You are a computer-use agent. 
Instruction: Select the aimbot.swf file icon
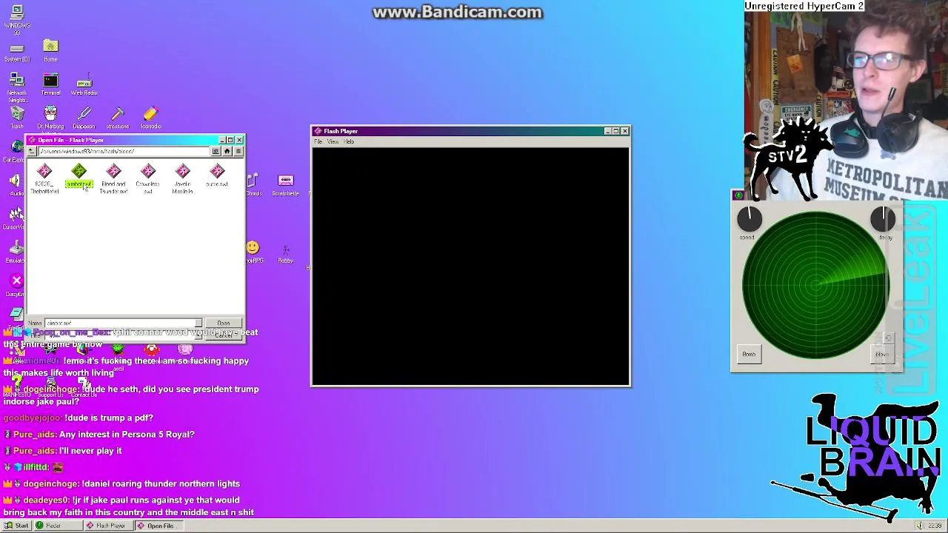pyautogui.click(x=79, y=172)
